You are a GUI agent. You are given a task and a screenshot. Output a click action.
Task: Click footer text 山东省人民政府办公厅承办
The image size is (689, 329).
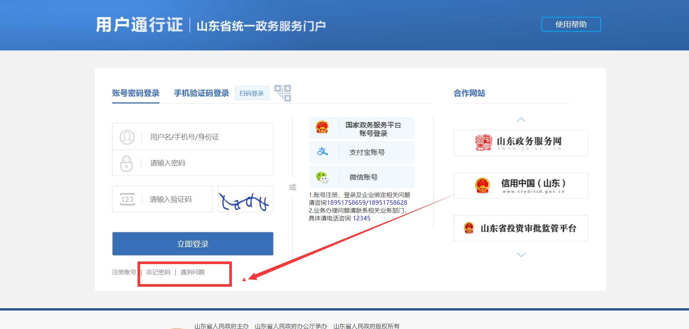[x=291, y=326]
